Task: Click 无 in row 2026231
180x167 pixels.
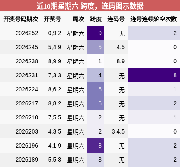Action: click(x=122, y=76)
